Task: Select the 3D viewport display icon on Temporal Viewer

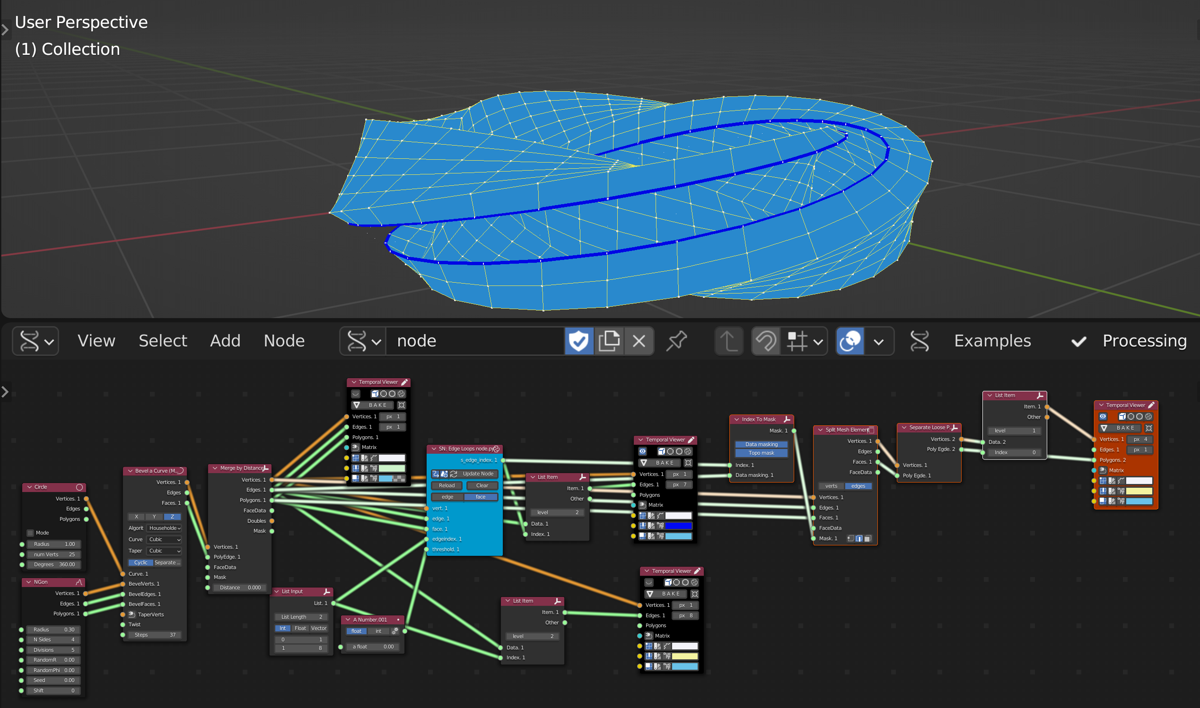Action: (x=375, y=394)
